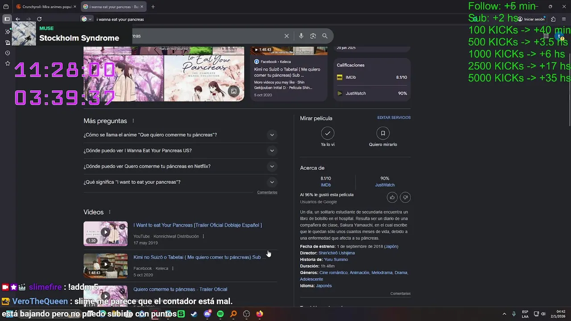Open the JustWatch link under Acerca de
The height and width of the screenshot is (321, 571).
point(385,185)
